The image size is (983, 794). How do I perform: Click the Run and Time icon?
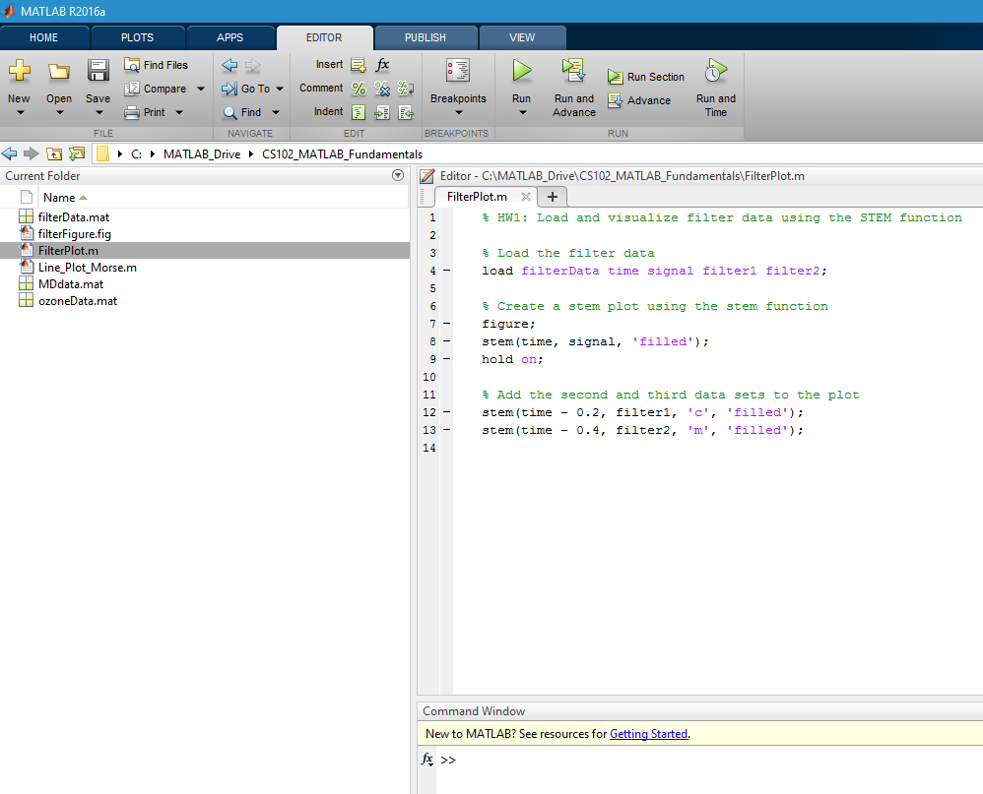tap(715, 71)
